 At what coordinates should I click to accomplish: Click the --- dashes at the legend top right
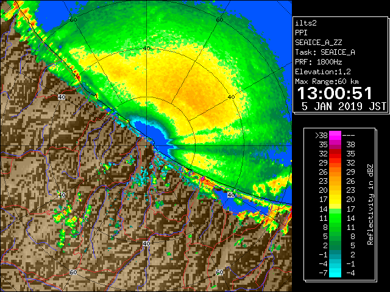349,136
